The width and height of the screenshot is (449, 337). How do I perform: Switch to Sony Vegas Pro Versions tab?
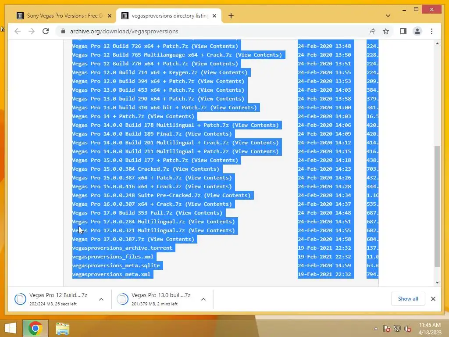click(x=64, y=16)
